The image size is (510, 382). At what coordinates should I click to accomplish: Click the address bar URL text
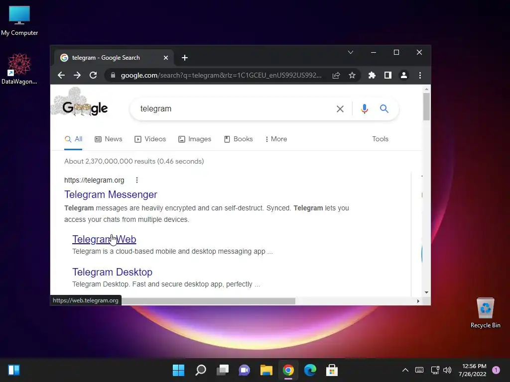click(221, 76)
